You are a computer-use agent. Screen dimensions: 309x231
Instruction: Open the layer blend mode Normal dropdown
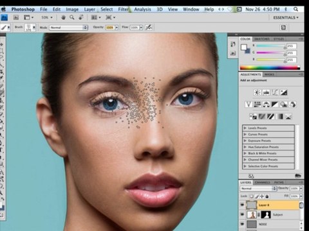(x=258, y=189)
